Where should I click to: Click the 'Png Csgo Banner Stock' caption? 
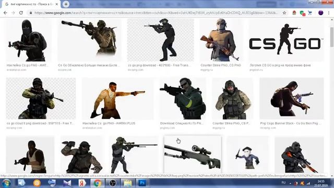click(291, 123)
